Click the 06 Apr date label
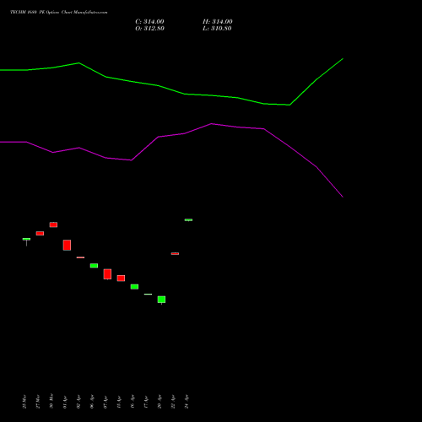 [92, 402]
